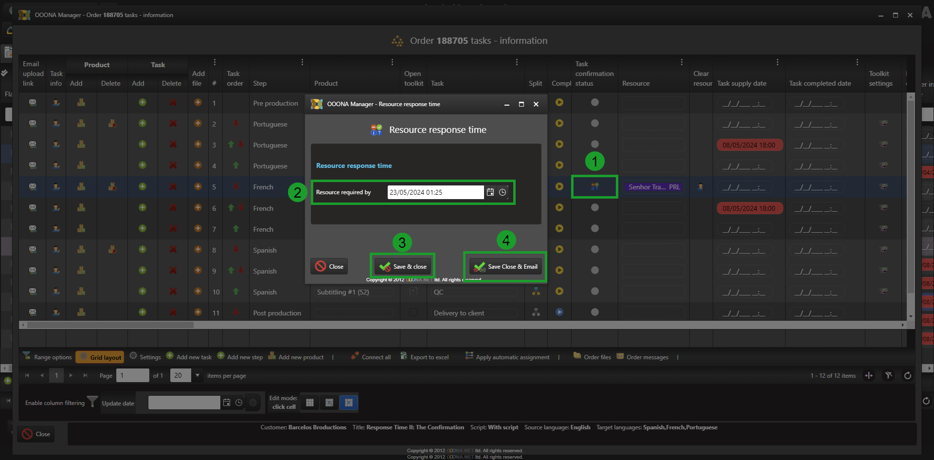Click the split icon for Post production row
Viewport: 934px width, 460px height.
pyautogui.click(x=536, y=313)
